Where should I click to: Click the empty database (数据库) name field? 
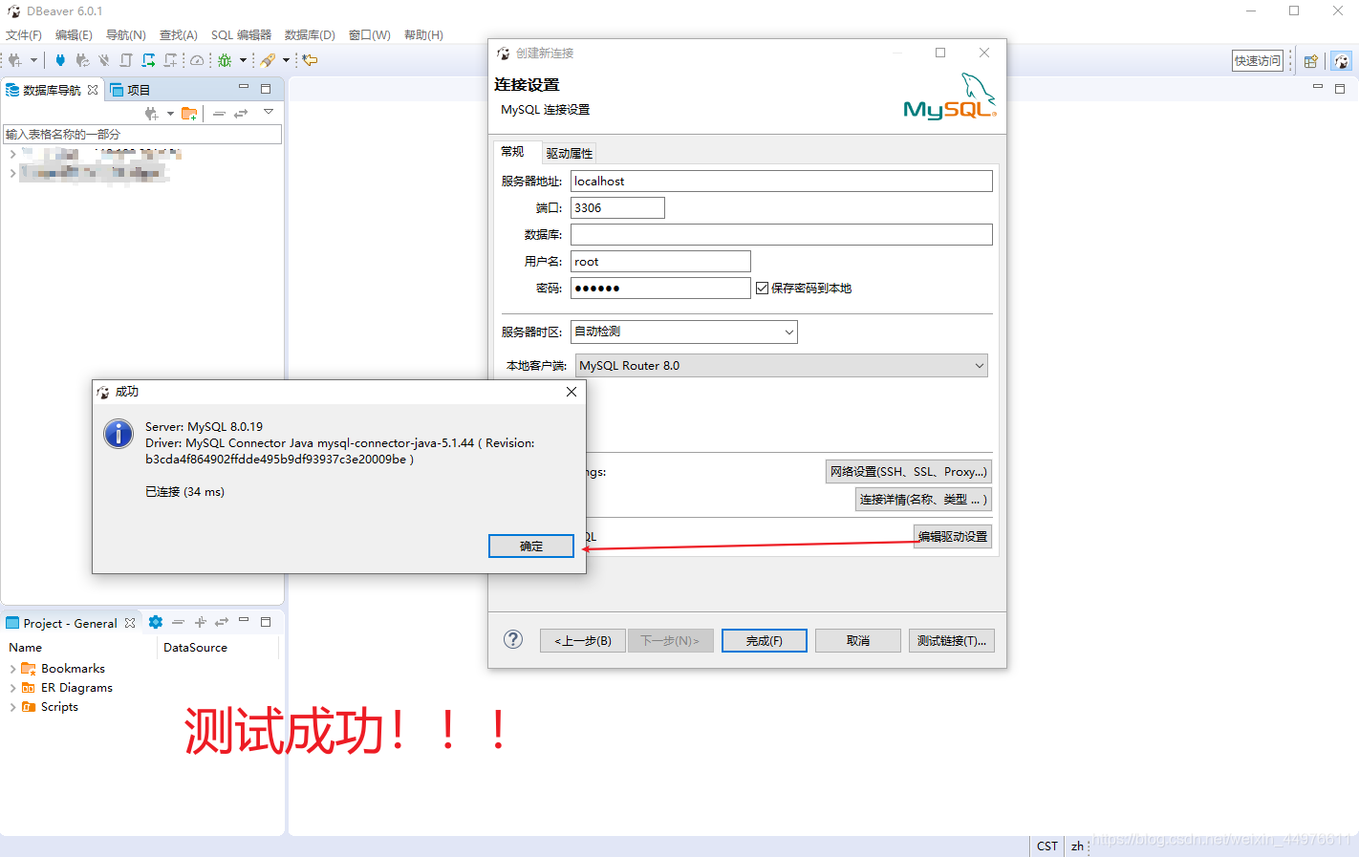pyautogui.click(x=782, y=235)
